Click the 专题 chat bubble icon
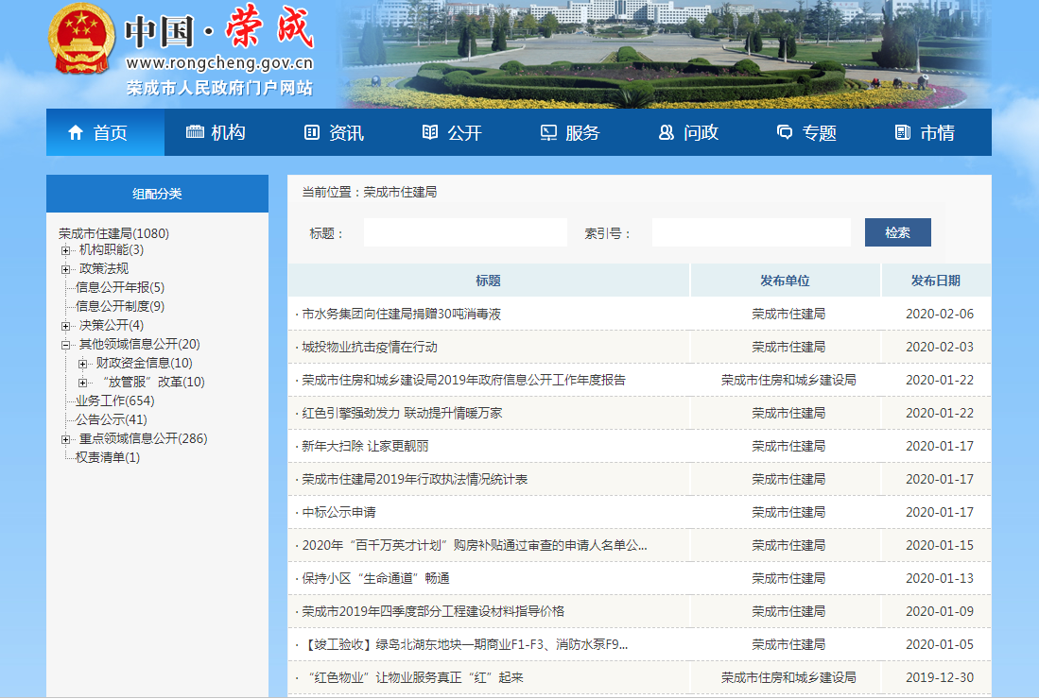 click(785, 133)
